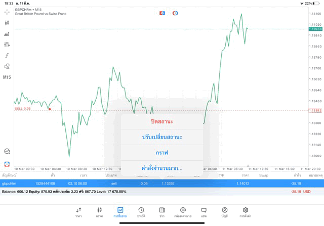Screen dimensions: 324x226
Task: Switch to the 'ราคา' quotes tab
Action: click(78, 212)
